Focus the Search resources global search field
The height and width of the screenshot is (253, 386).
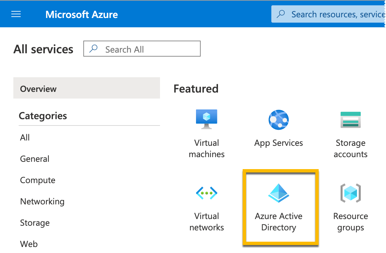pos(328,14)
